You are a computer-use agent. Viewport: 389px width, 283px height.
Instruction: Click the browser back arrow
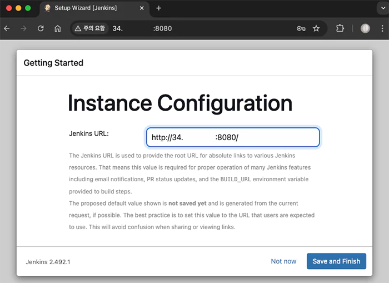click(x=7, y=28)
